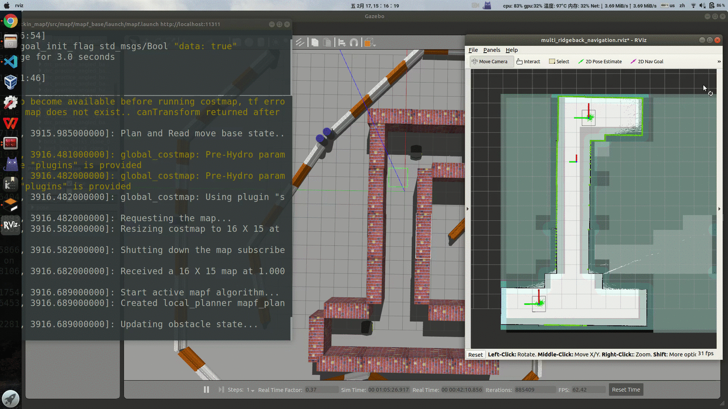The width and height of the screenshot is (728, 409).
Task: Click the Real Time Factor field
Action: [321, 390]
